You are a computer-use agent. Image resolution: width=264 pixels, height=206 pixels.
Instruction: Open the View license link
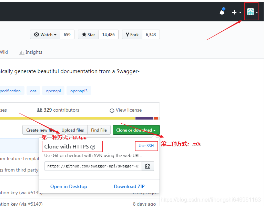(125, 110)
